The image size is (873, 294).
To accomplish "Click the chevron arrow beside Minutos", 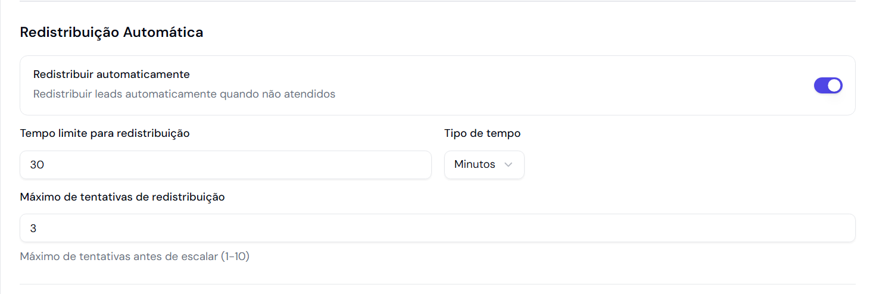I will [x=508, y=165].
